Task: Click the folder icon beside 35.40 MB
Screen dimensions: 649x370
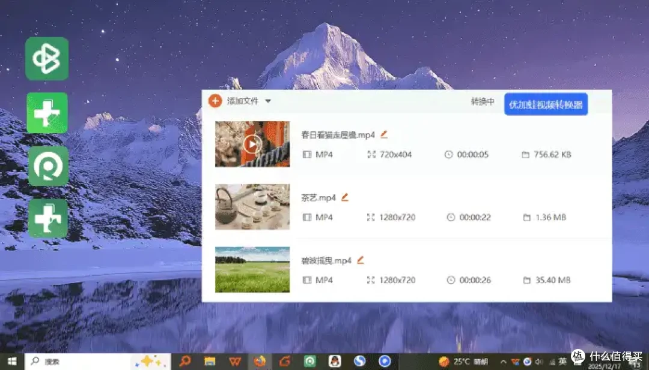Action: (x=526, y=280)
